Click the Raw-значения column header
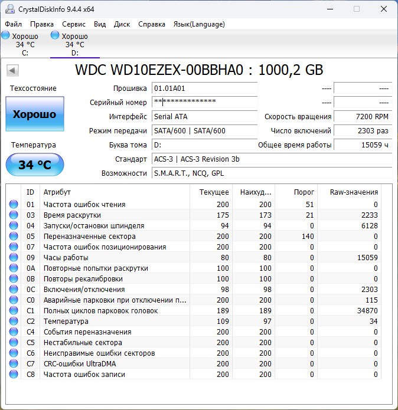The image size is (398, 410). pyautogui.click(x=350, y=192)
